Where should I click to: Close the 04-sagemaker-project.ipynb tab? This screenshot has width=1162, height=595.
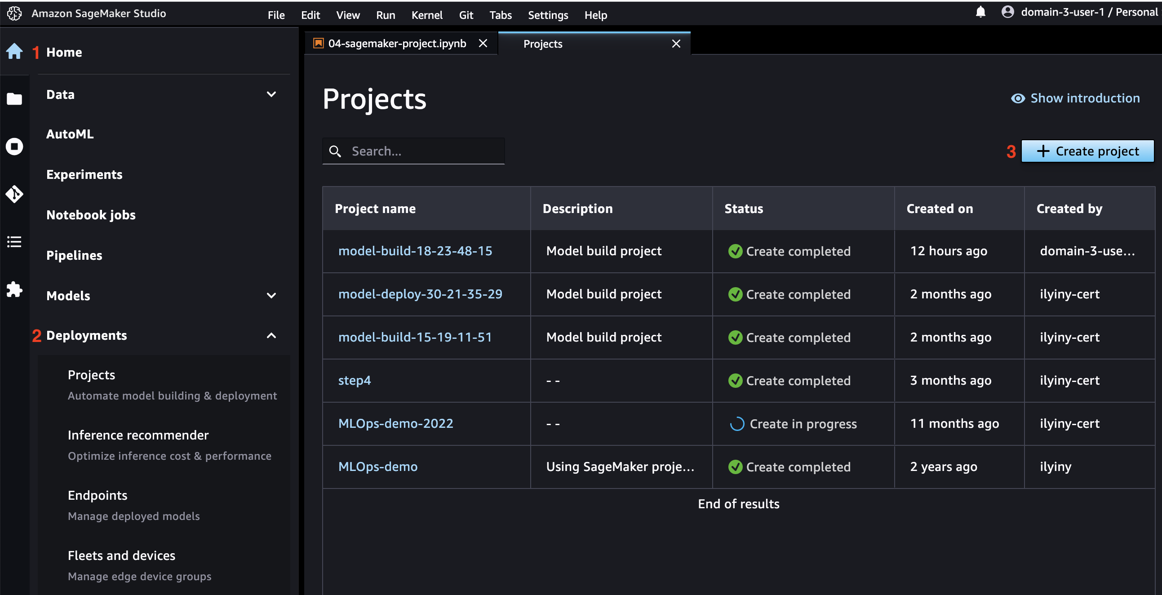[x=483, y=43]
